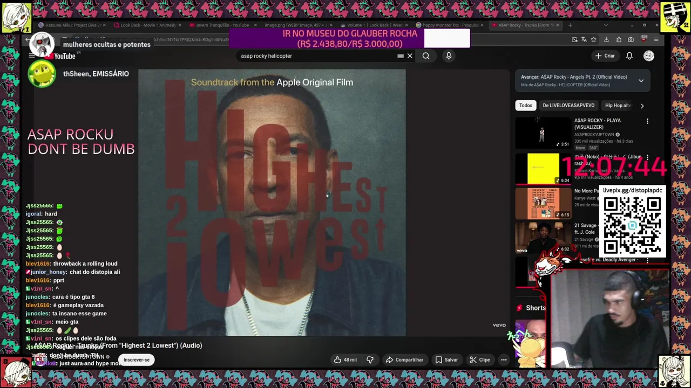Select the De LIVELOVEASAPVEVO filter chip

click(x=568, y=106)
